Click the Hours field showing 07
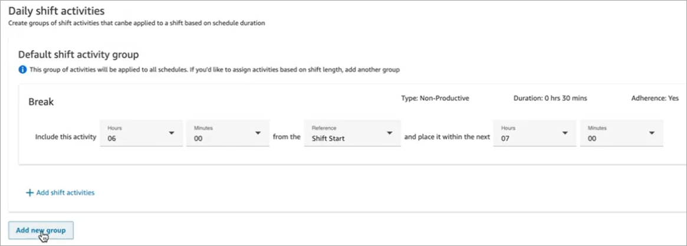 pos(527,133)
